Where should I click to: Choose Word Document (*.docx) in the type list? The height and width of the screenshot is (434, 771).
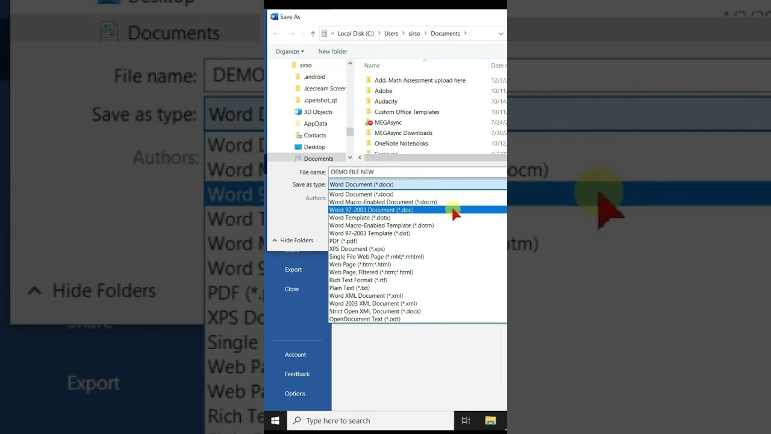pyautogui.click(x=418, y=194)
